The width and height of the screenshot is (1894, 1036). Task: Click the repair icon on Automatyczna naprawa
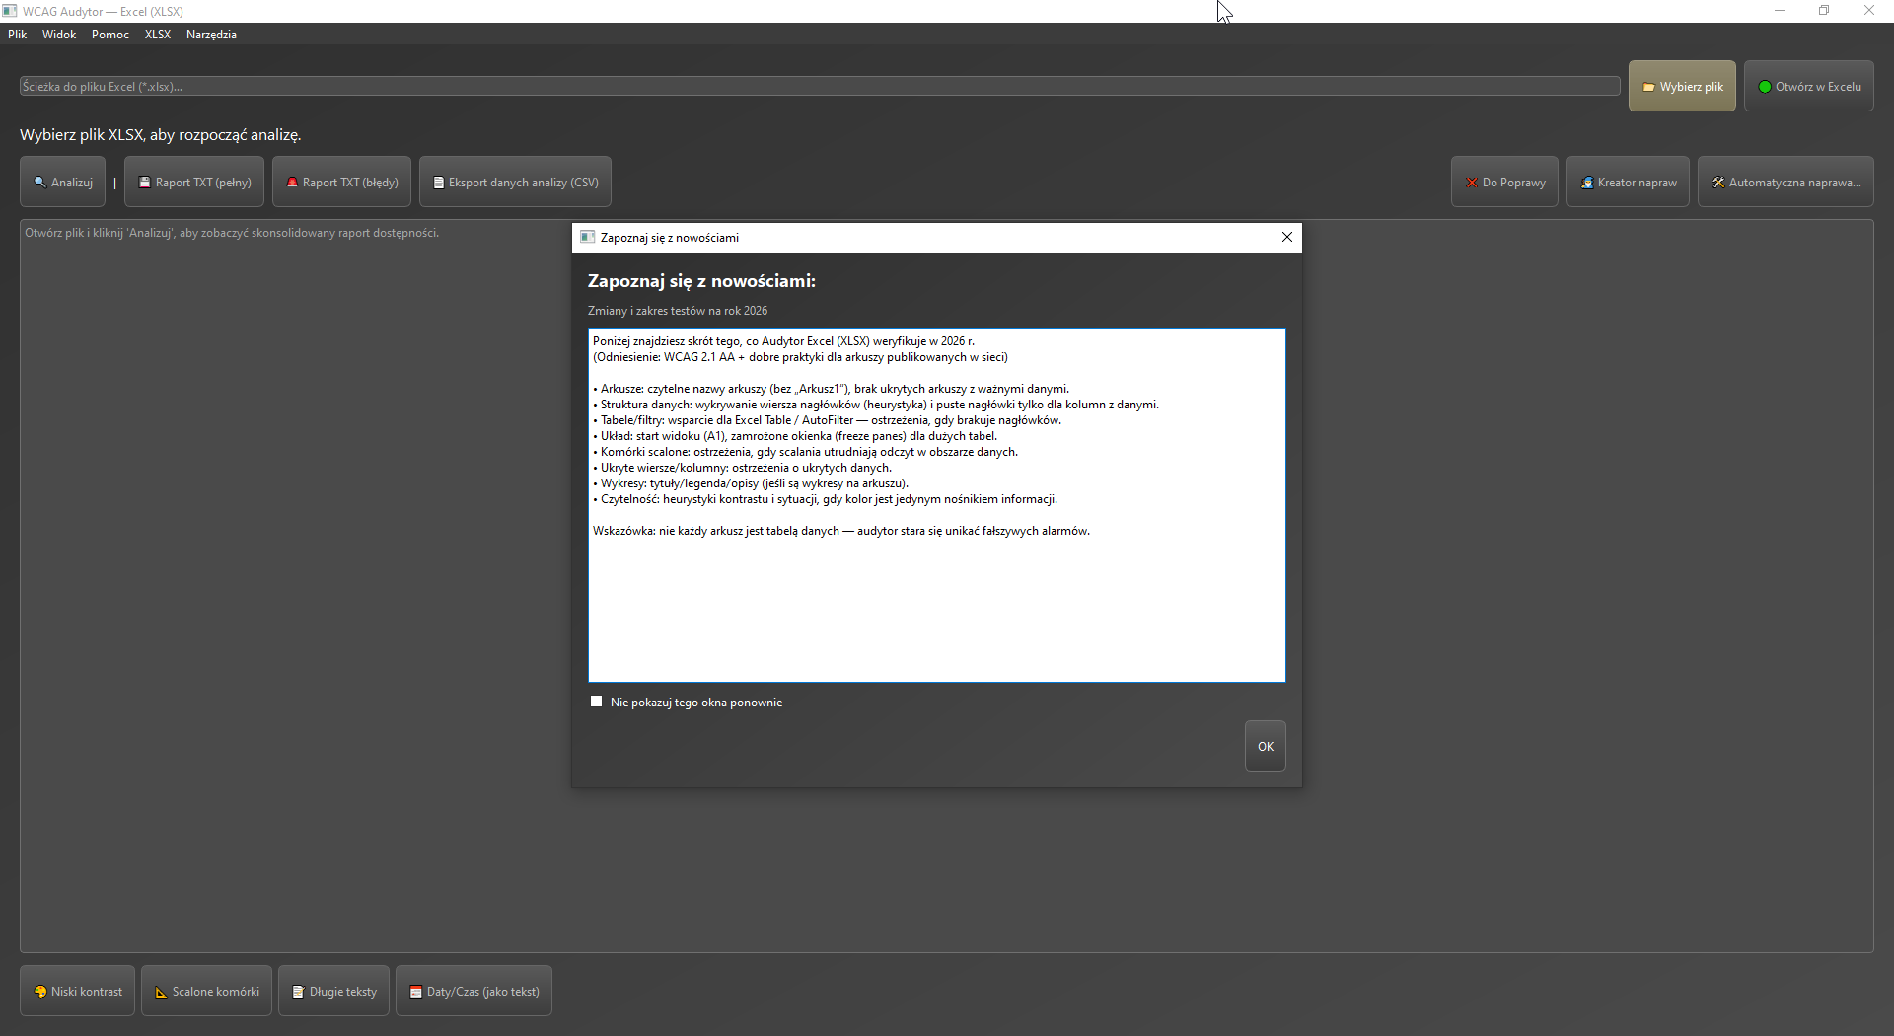click(1717, 182)
